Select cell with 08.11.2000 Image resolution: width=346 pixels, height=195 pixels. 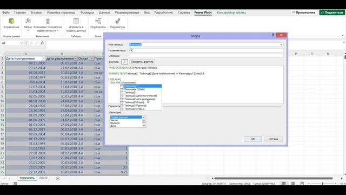coord(25,63)
